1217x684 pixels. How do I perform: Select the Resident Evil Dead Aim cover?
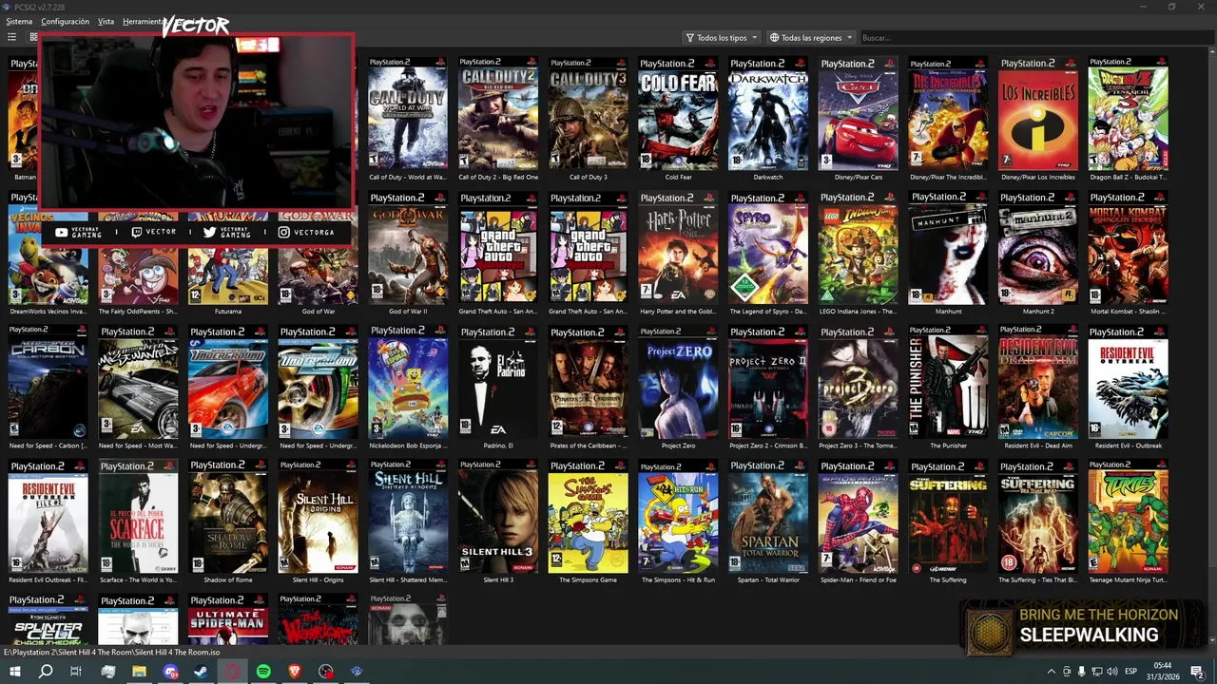[x=1038, y=382]
